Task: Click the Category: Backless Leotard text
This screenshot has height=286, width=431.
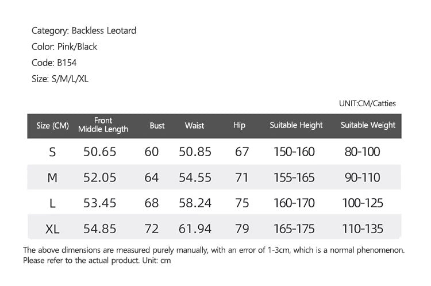Action: click(x=84, y=30)
